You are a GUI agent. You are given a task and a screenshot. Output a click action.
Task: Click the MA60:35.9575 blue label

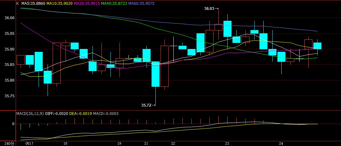tap(142, 4)
